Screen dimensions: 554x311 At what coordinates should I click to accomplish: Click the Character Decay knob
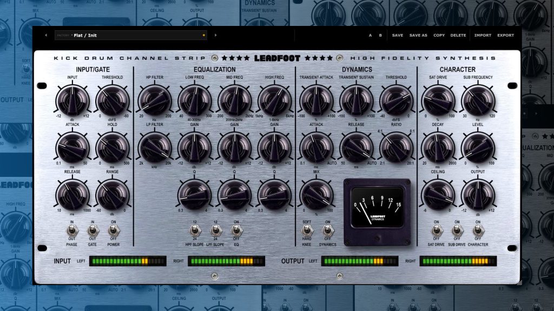[x=438, y=148]
